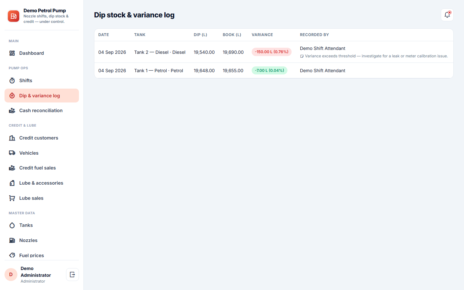Open the Vehicles section
This screenshot has height=290, width=464.
click(42, 153)
